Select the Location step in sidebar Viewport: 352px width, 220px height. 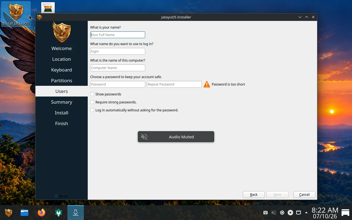click(62, 59)
